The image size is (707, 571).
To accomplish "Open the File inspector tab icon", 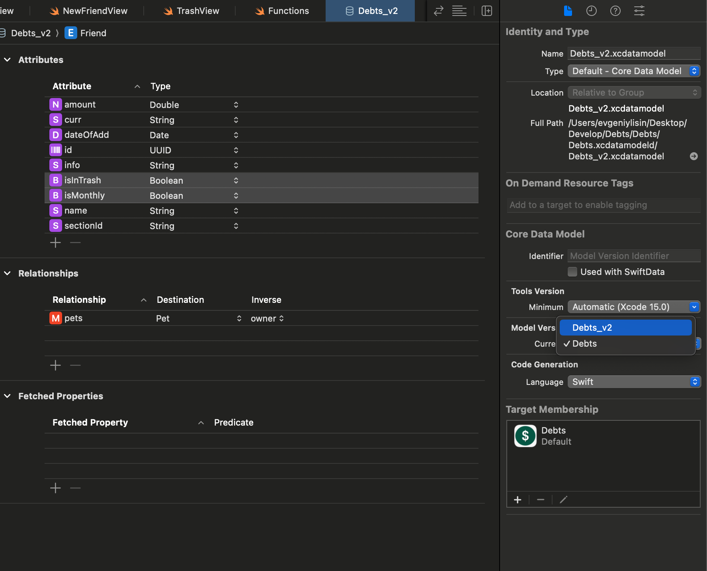I will (568, 11).
